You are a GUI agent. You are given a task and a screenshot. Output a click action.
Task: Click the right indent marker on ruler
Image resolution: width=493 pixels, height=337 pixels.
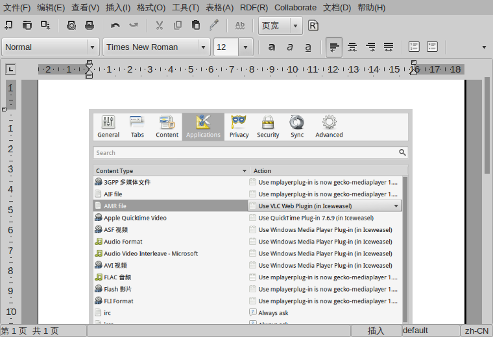(414, 68)
